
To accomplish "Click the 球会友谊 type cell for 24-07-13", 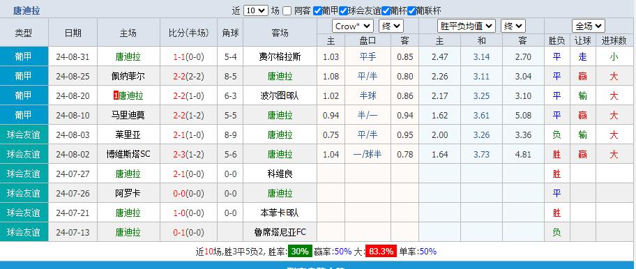I will tap(24, 232).
